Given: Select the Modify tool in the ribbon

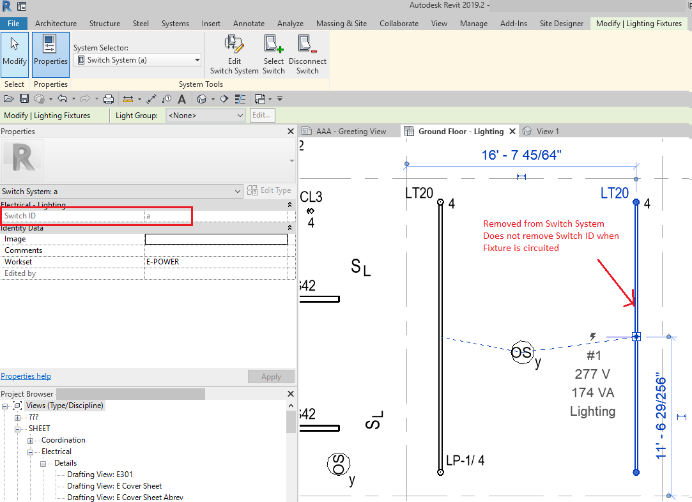Looking at the screenshot, I should 14,54.
